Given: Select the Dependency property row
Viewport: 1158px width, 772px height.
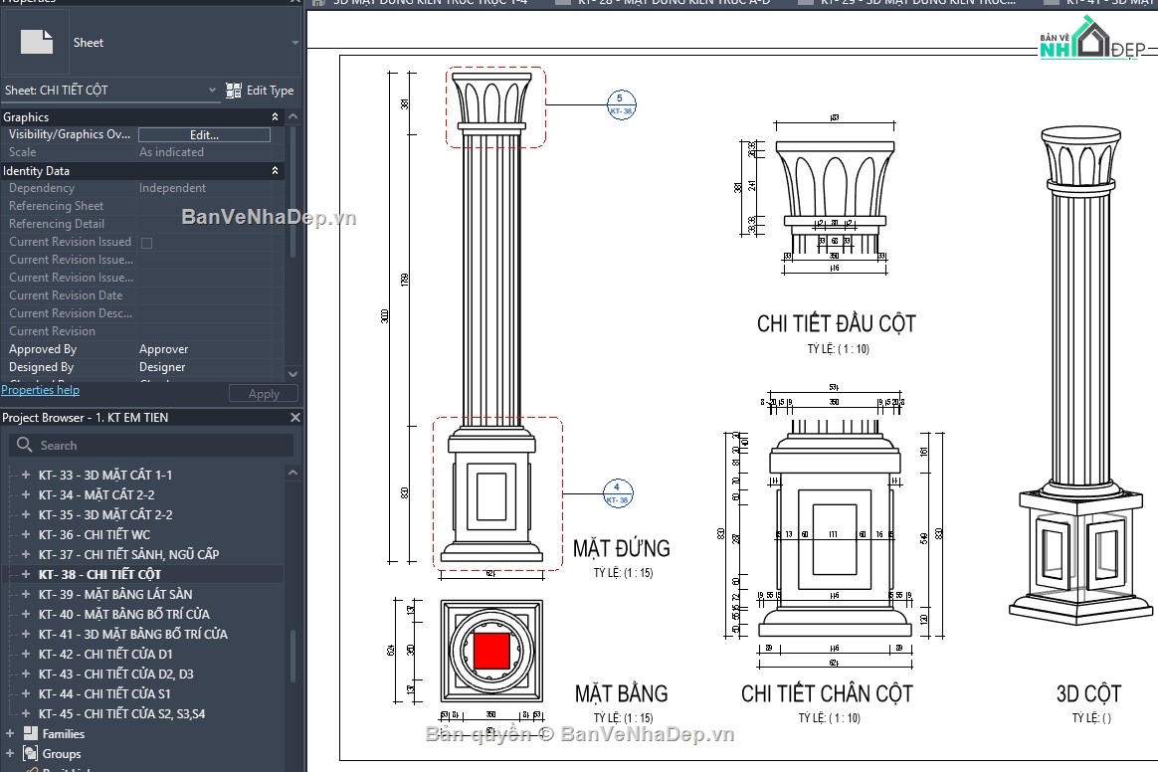Looking at the screenshot, I should pos(142,188).
